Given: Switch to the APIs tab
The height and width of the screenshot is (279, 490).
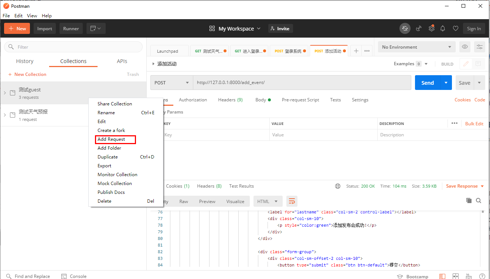Looking at the screenshot, I should click(x=122, y=61).
